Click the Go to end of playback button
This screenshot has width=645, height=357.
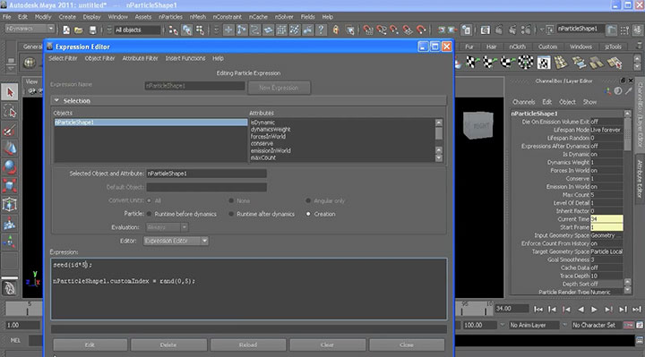[637, 309]
